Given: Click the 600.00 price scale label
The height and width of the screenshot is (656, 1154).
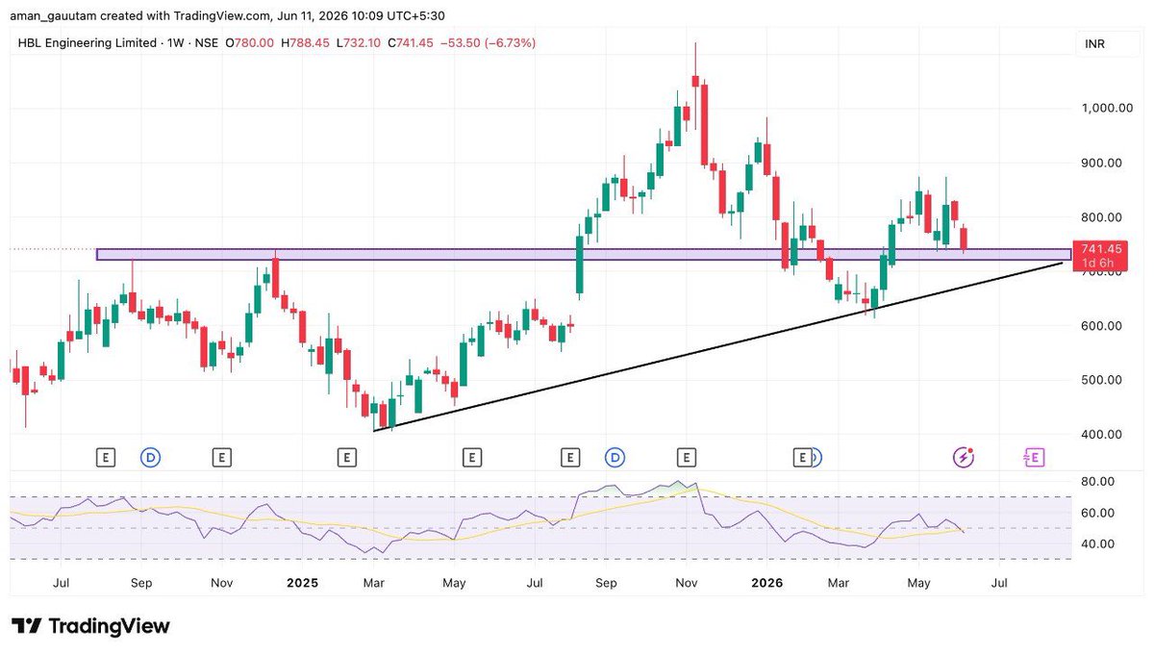Looking at the screenshot, I should click(x=1103, y=326).
